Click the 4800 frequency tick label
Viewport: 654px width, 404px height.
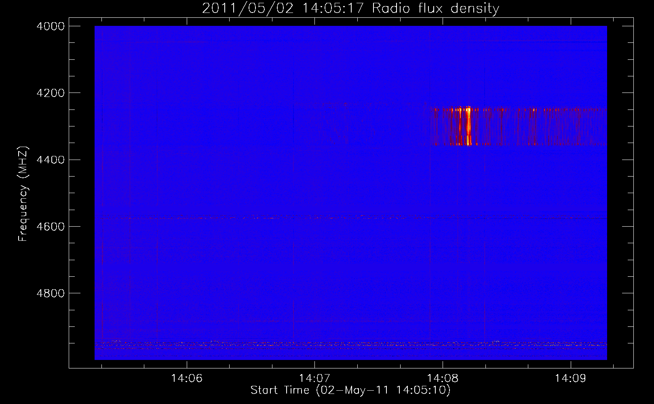click(51, 293)
